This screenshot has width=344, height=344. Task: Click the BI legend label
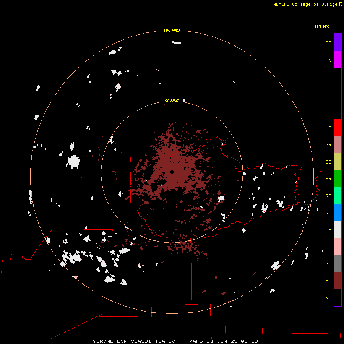coord(328,281)
